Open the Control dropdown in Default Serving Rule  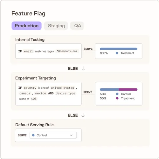(x=53, y=135)
